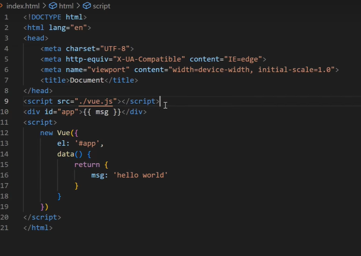Click the cube icon before html breadcrumb

(53, 6)
